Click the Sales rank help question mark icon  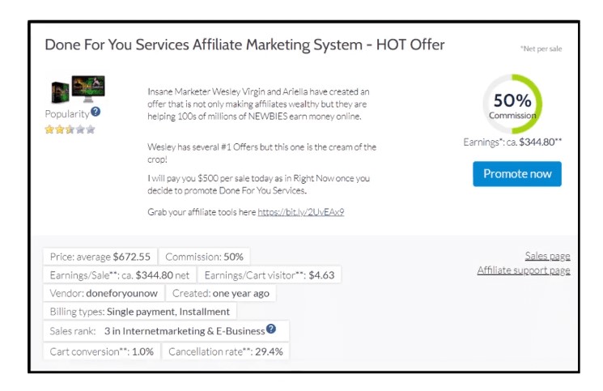point(271,329)
